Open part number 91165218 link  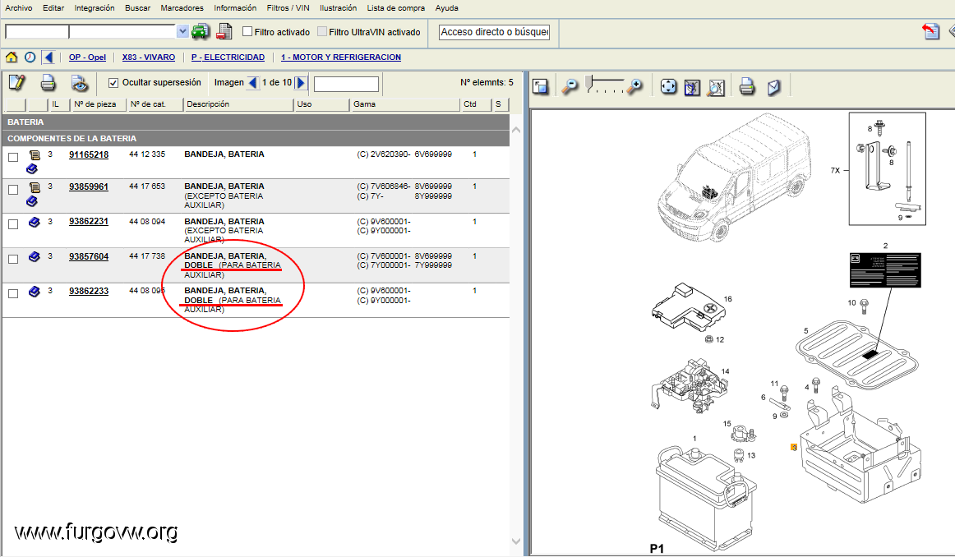coord(89,154)
